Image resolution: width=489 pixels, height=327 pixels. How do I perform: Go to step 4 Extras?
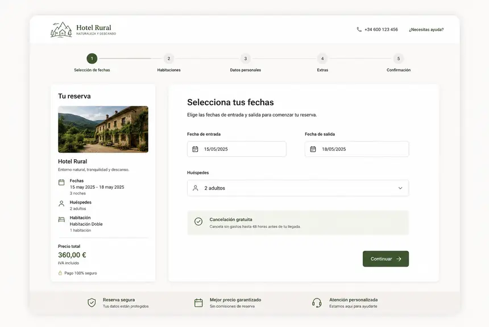[x=322, y=59]
